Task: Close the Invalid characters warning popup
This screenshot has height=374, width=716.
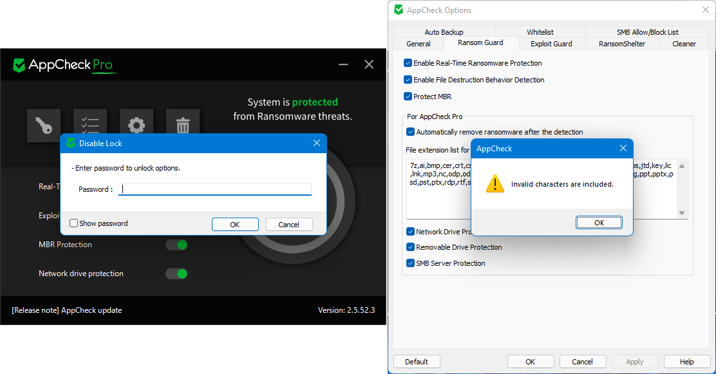Action: coord(623,149)
